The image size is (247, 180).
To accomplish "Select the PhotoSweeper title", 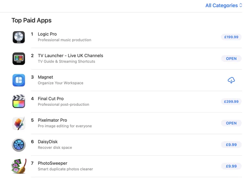I will pos(52,163).
